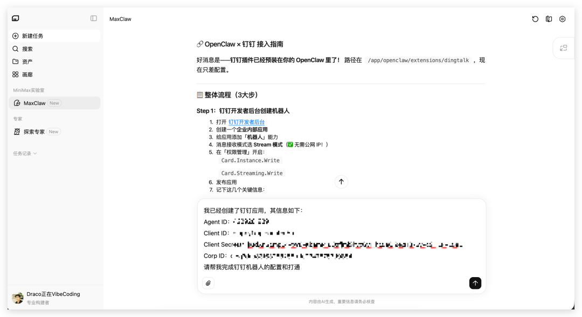Open the DingTalk developer console (钉钉开发者后台) link
Screen dimensions: 582x317
point(246,122)
